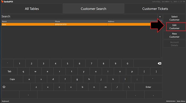Create a New Customer
The image size is (186, 103).
click(174, 35)
